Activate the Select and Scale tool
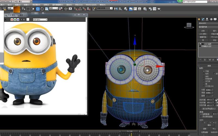 click(47, 9)
